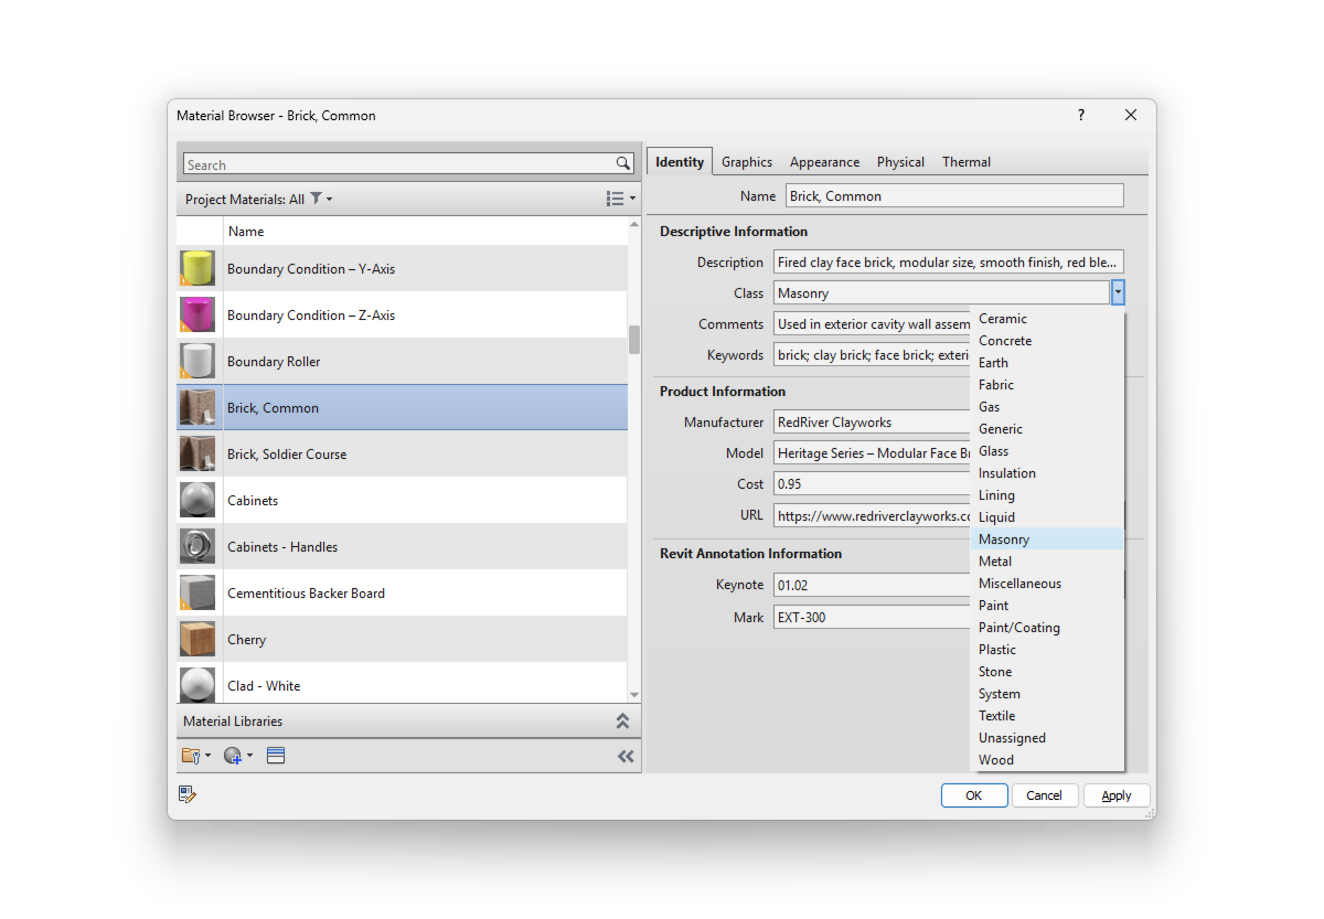
Task: Open the Physical tab
Action: [900, 162]
